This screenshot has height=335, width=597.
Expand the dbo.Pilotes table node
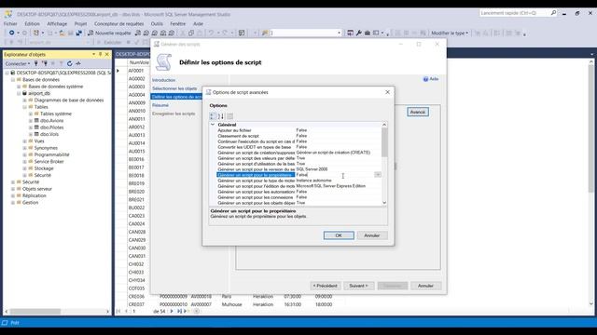tap(31, 127)
